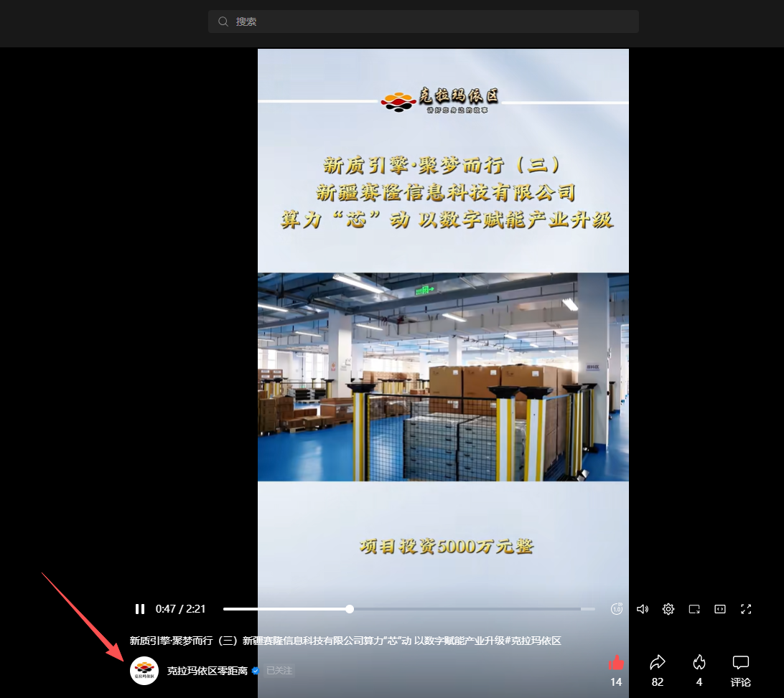Share the video via arrow icon
Viewport: 784px width, 698px height.
coord(658,663)
